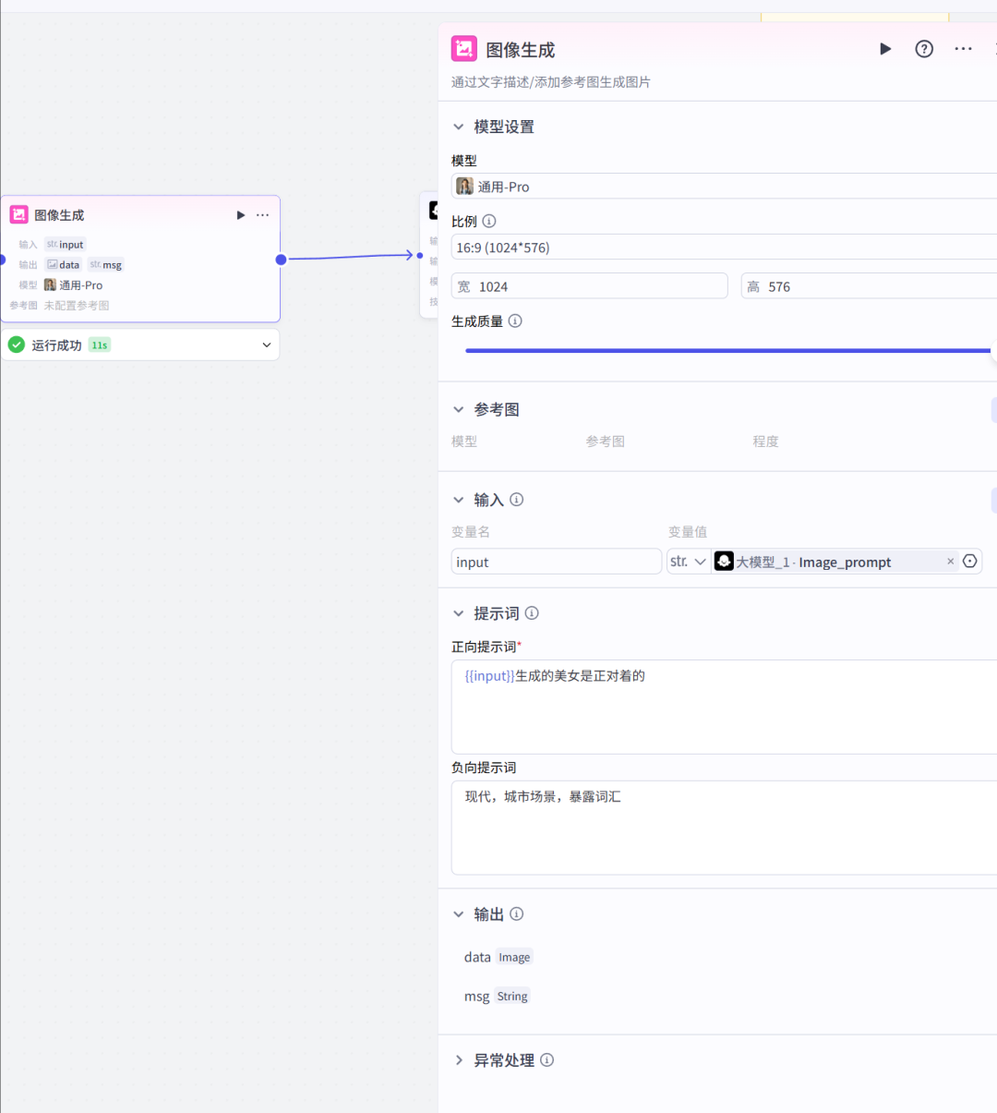Click variable selector icon beside Image_prompt
Viewport: 997px width, 1113px height.
click(x=969, y=562)
